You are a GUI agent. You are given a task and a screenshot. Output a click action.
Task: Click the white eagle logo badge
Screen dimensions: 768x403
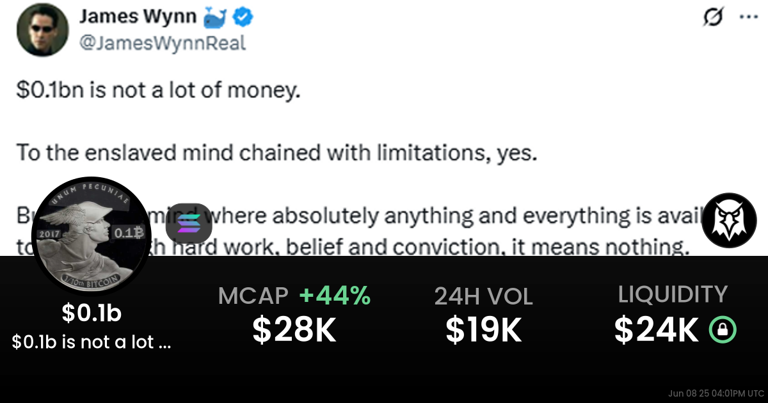click(729, 221)
